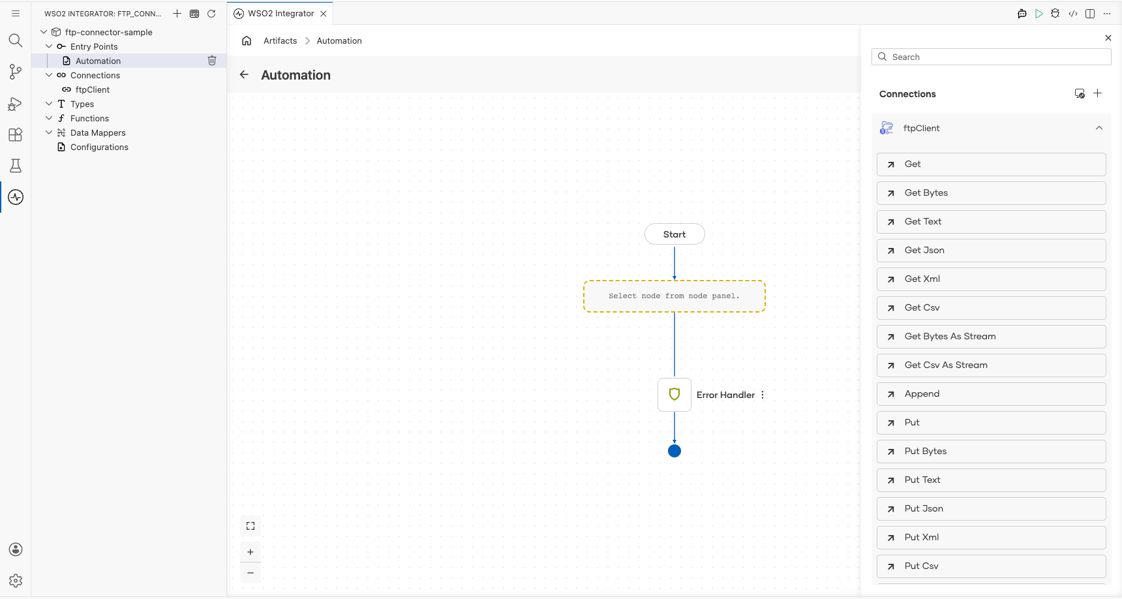Choose Get Csv As Stream action
Image resolution: width=1122 pixels, height=599 pixels.
pos(992,365)
